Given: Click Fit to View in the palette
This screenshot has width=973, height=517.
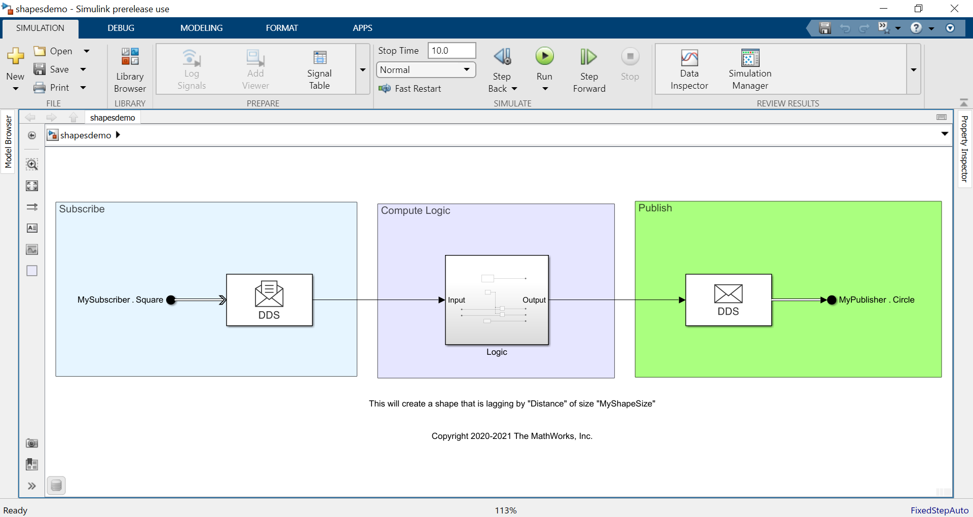Looking at the screenshot, I should pyautogui.click(x=31, y=186).
